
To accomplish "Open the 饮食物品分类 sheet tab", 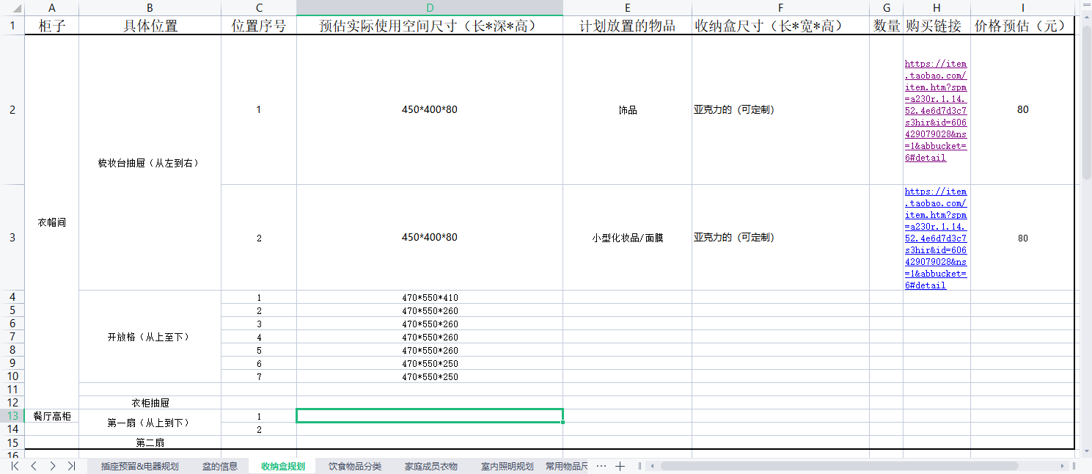I will click(355, 466).
